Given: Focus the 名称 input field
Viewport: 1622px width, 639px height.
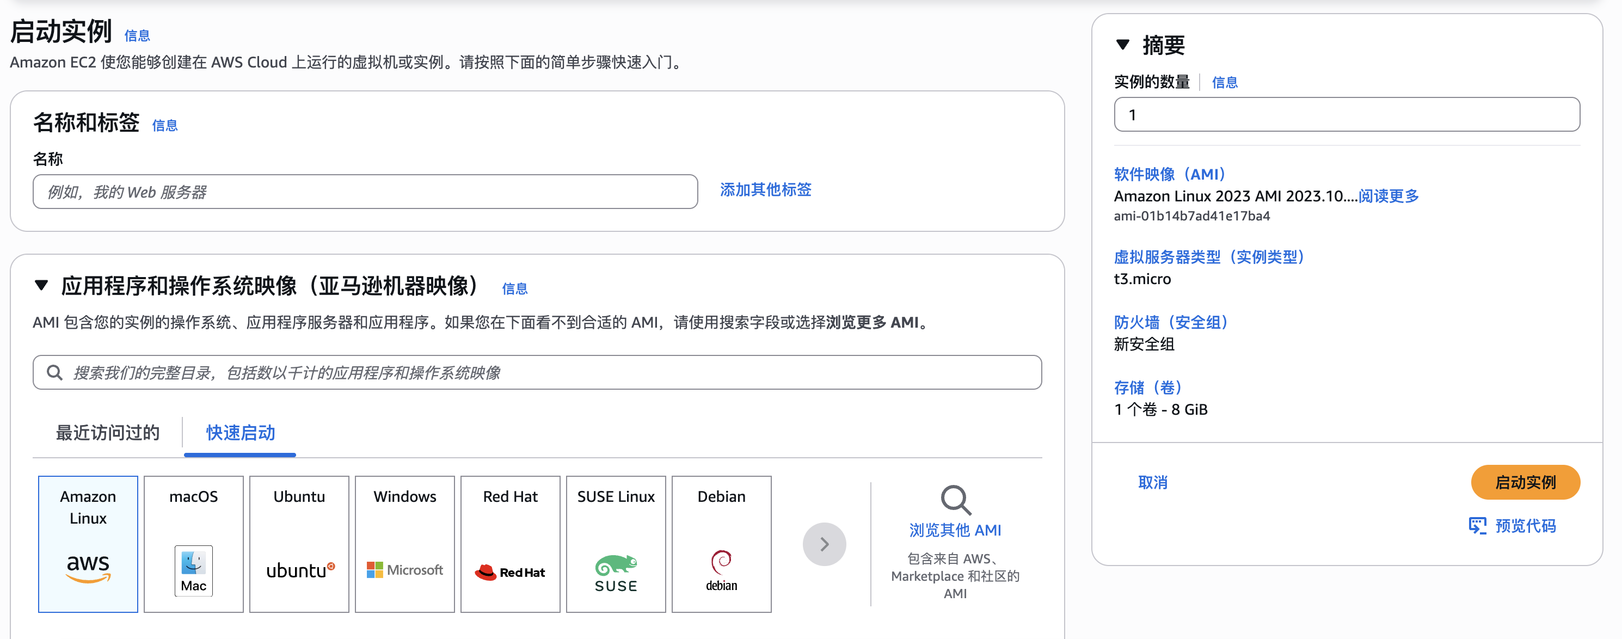Looking at the screenshot, I should coord(365,192).
